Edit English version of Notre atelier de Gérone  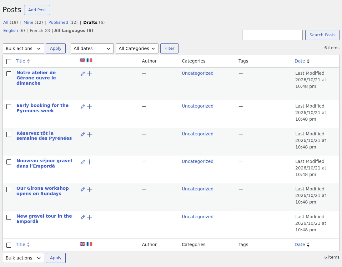coord(83,74)
